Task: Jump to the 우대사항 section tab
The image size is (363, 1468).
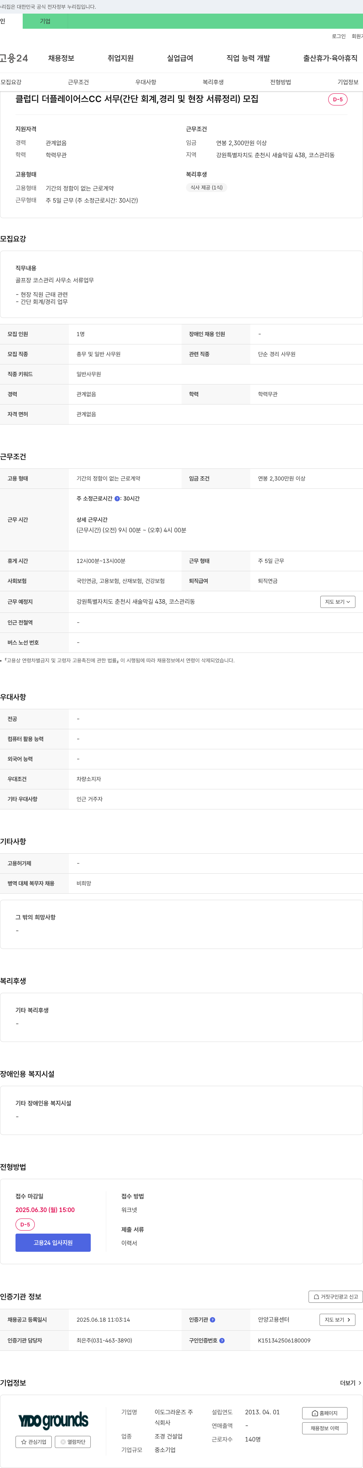Action: [145, 82]
